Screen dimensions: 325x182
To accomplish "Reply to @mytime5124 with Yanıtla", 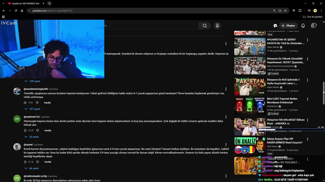I will tap(48, 130).
